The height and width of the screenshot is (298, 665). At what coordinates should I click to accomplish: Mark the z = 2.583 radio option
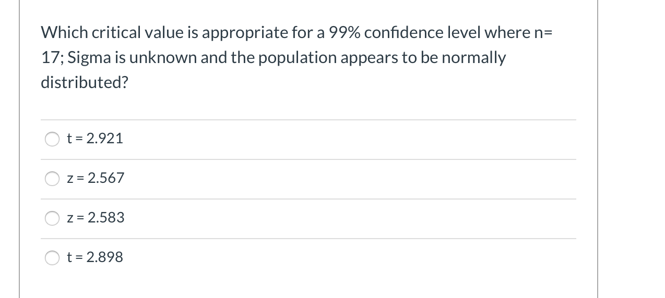[52, 218]
